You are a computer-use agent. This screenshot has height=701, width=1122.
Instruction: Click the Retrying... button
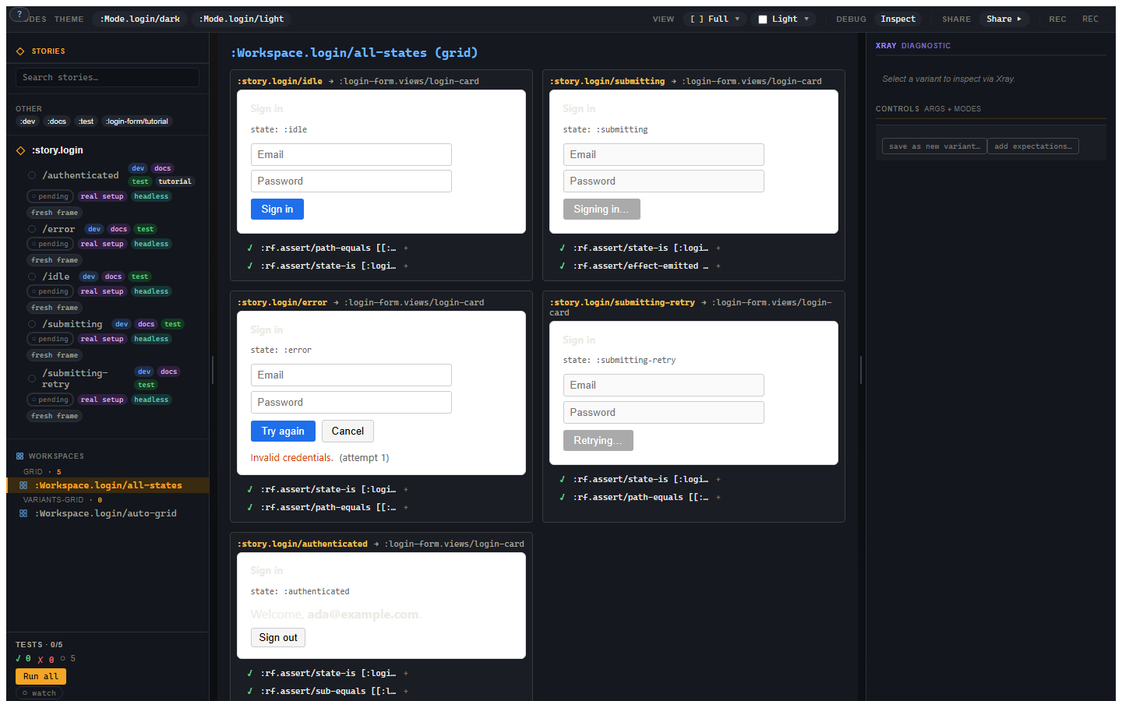tap(598, 441)
